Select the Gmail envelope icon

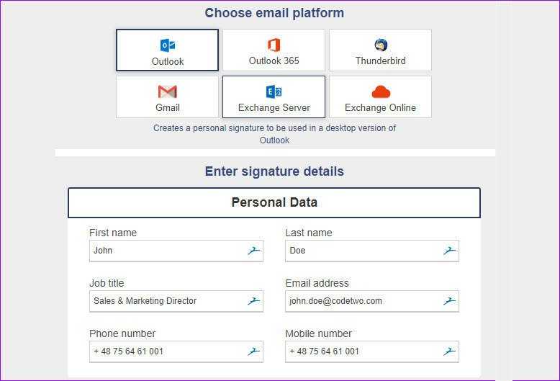167,92
